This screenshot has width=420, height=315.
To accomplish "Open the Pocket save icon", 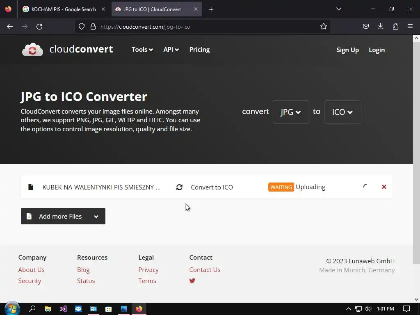I will (365, 26).
